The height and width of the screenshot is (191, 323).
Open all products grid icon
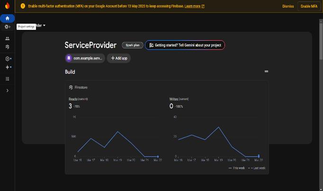coord(8,79)
